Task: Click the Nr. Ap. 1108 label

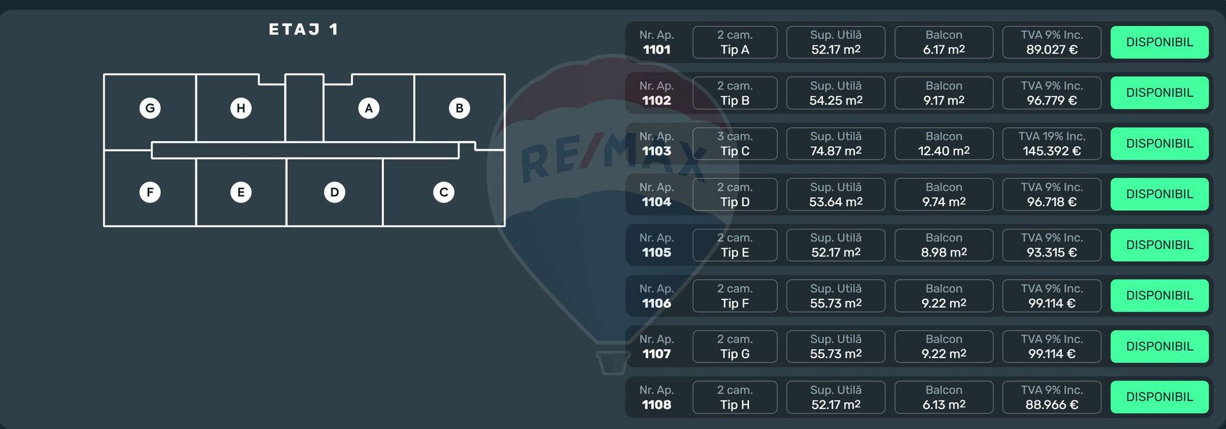Action: pyautogui.click(x=656, y=397)
